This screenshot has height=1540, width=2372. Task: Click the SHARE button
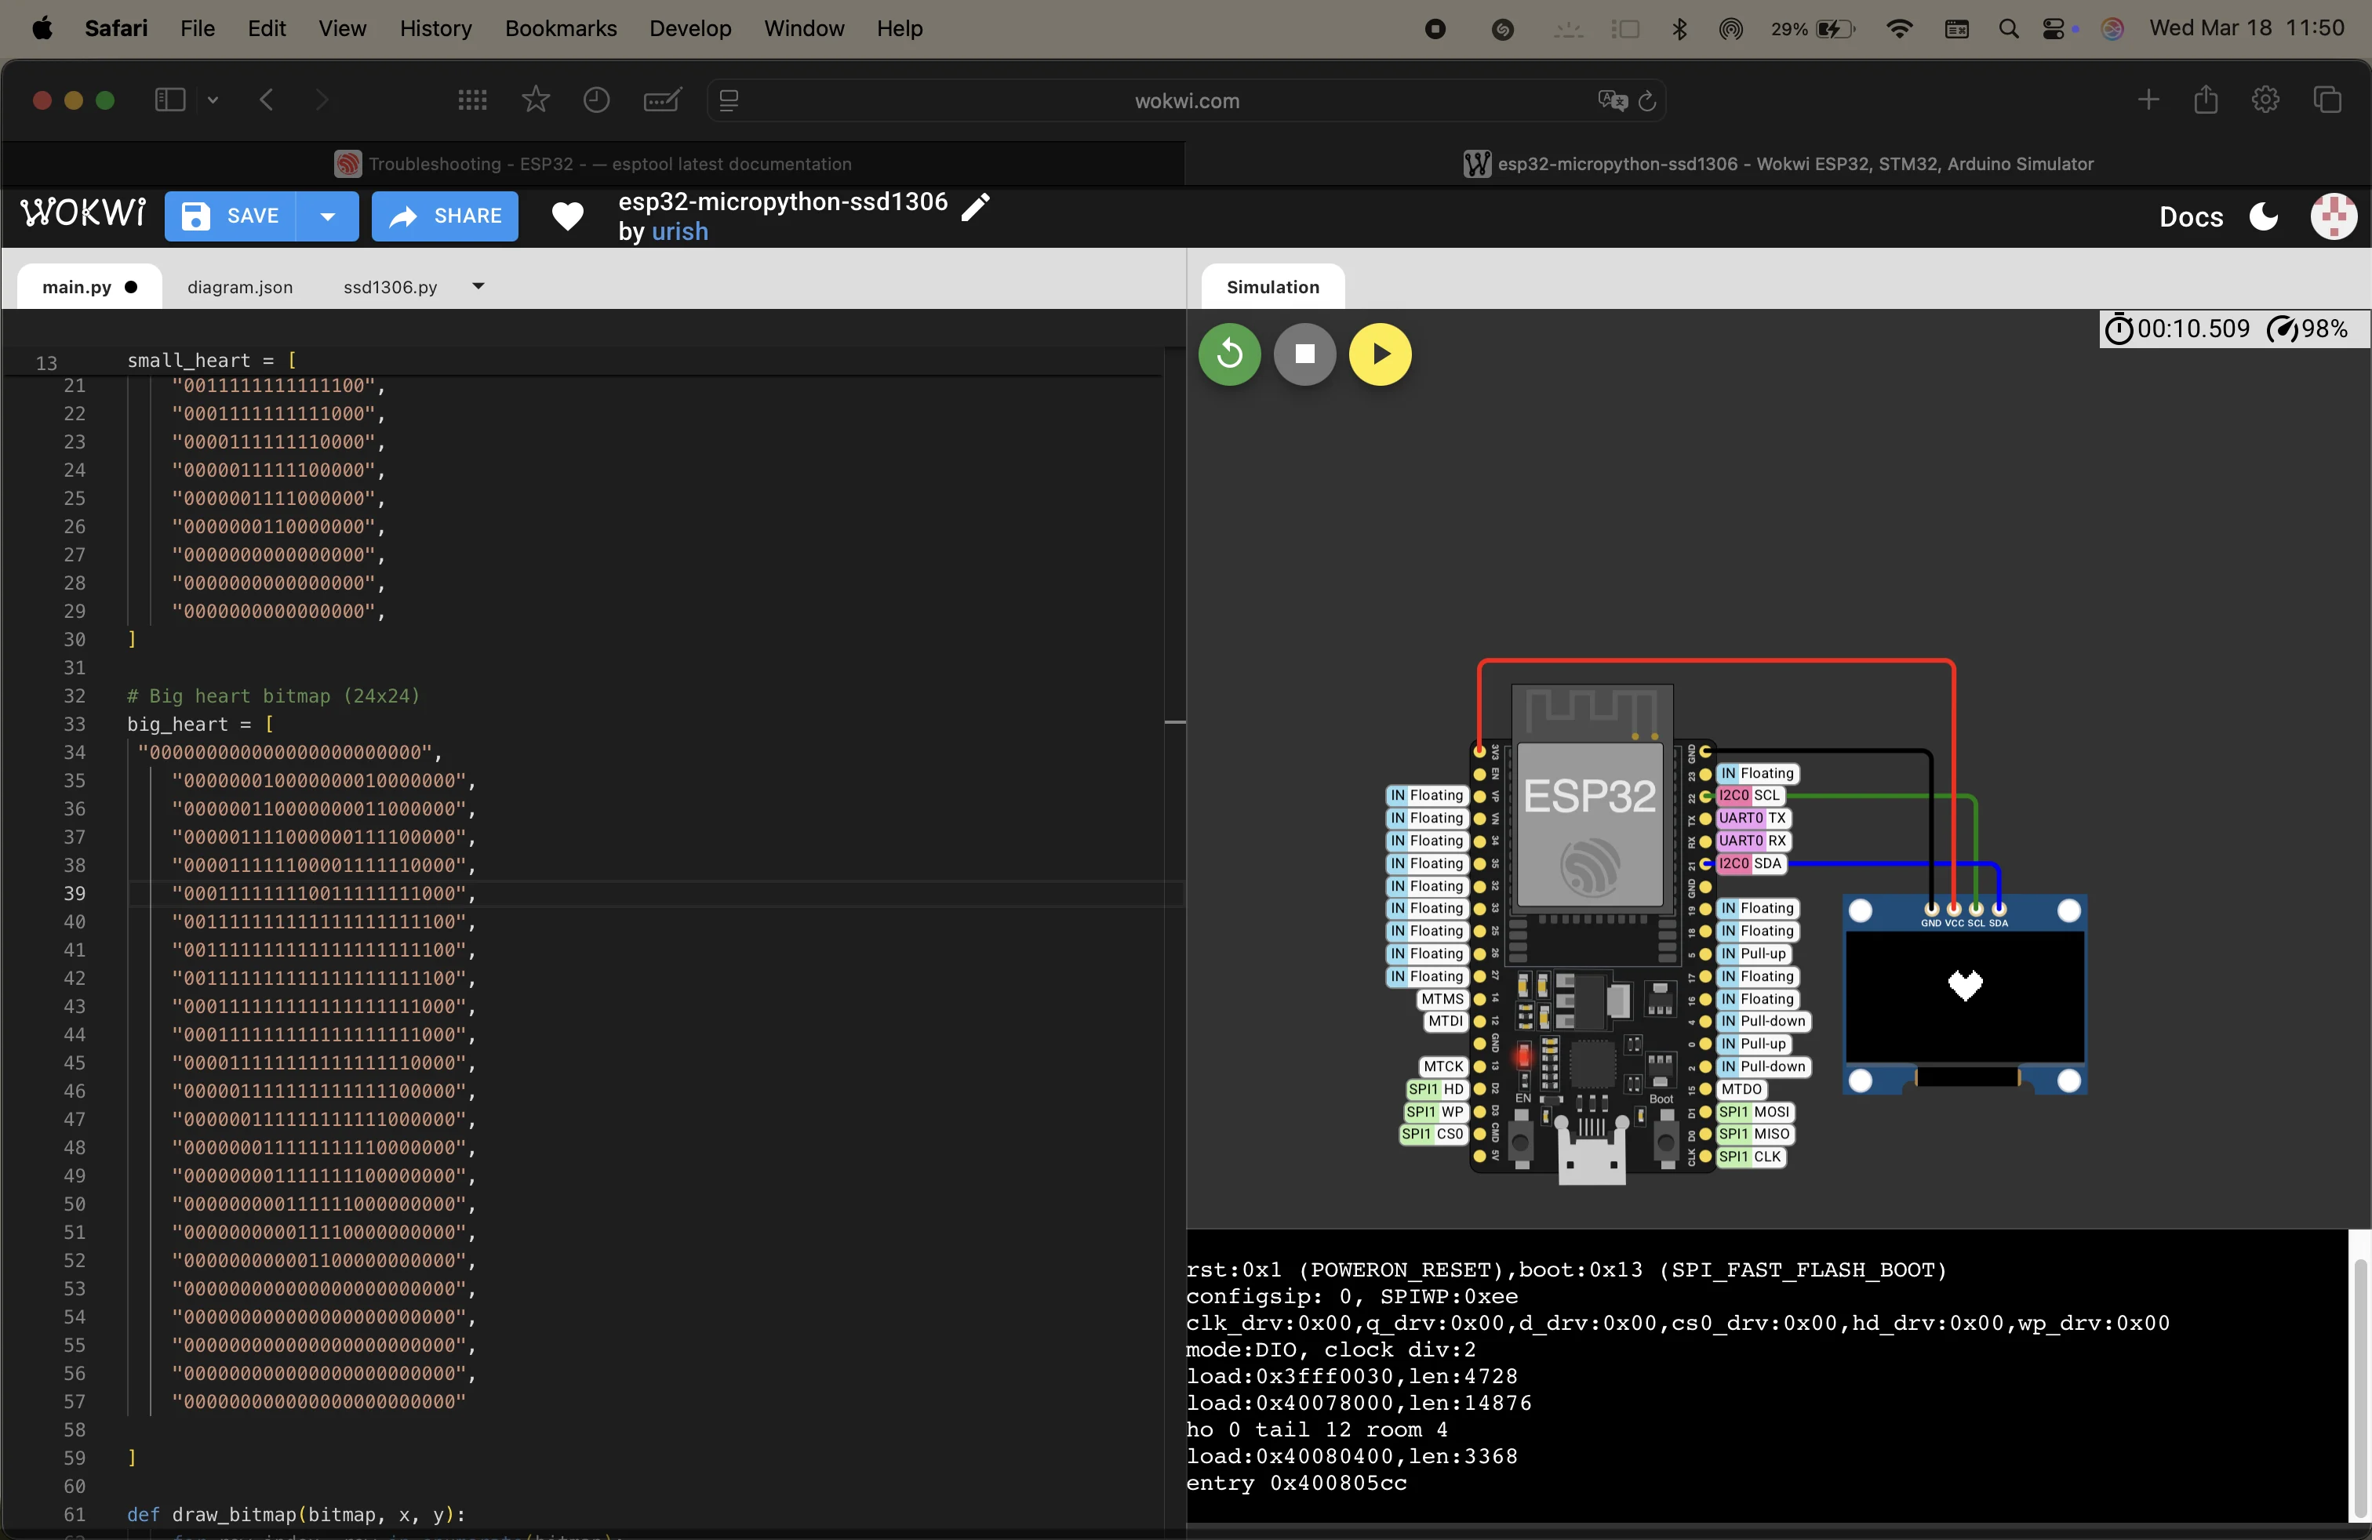445,216
